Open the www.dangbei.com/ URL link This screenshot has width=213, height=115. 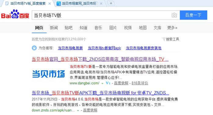(x=84, y=83)
